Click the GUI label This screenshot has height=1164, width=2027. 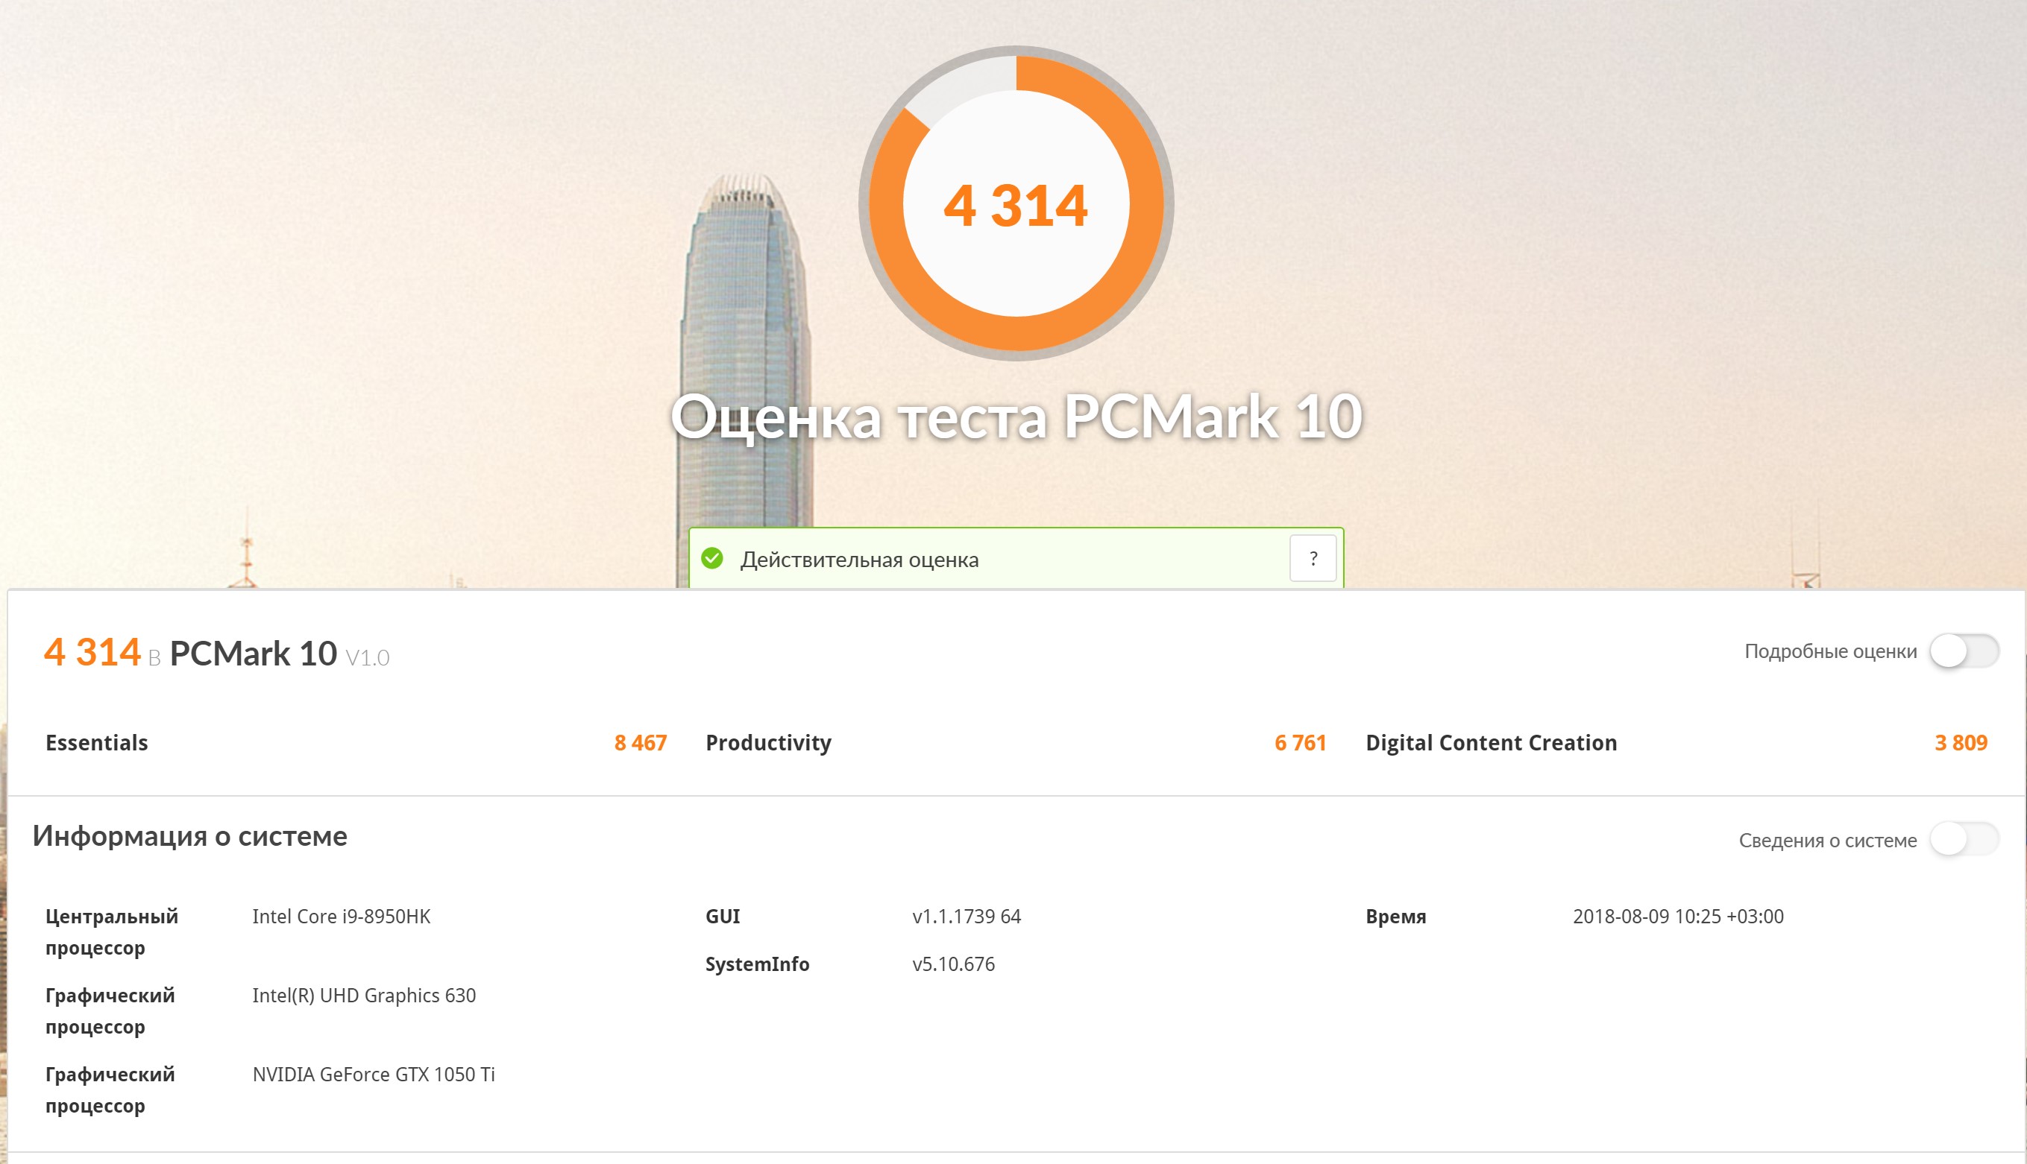click(x=723, y=916)
